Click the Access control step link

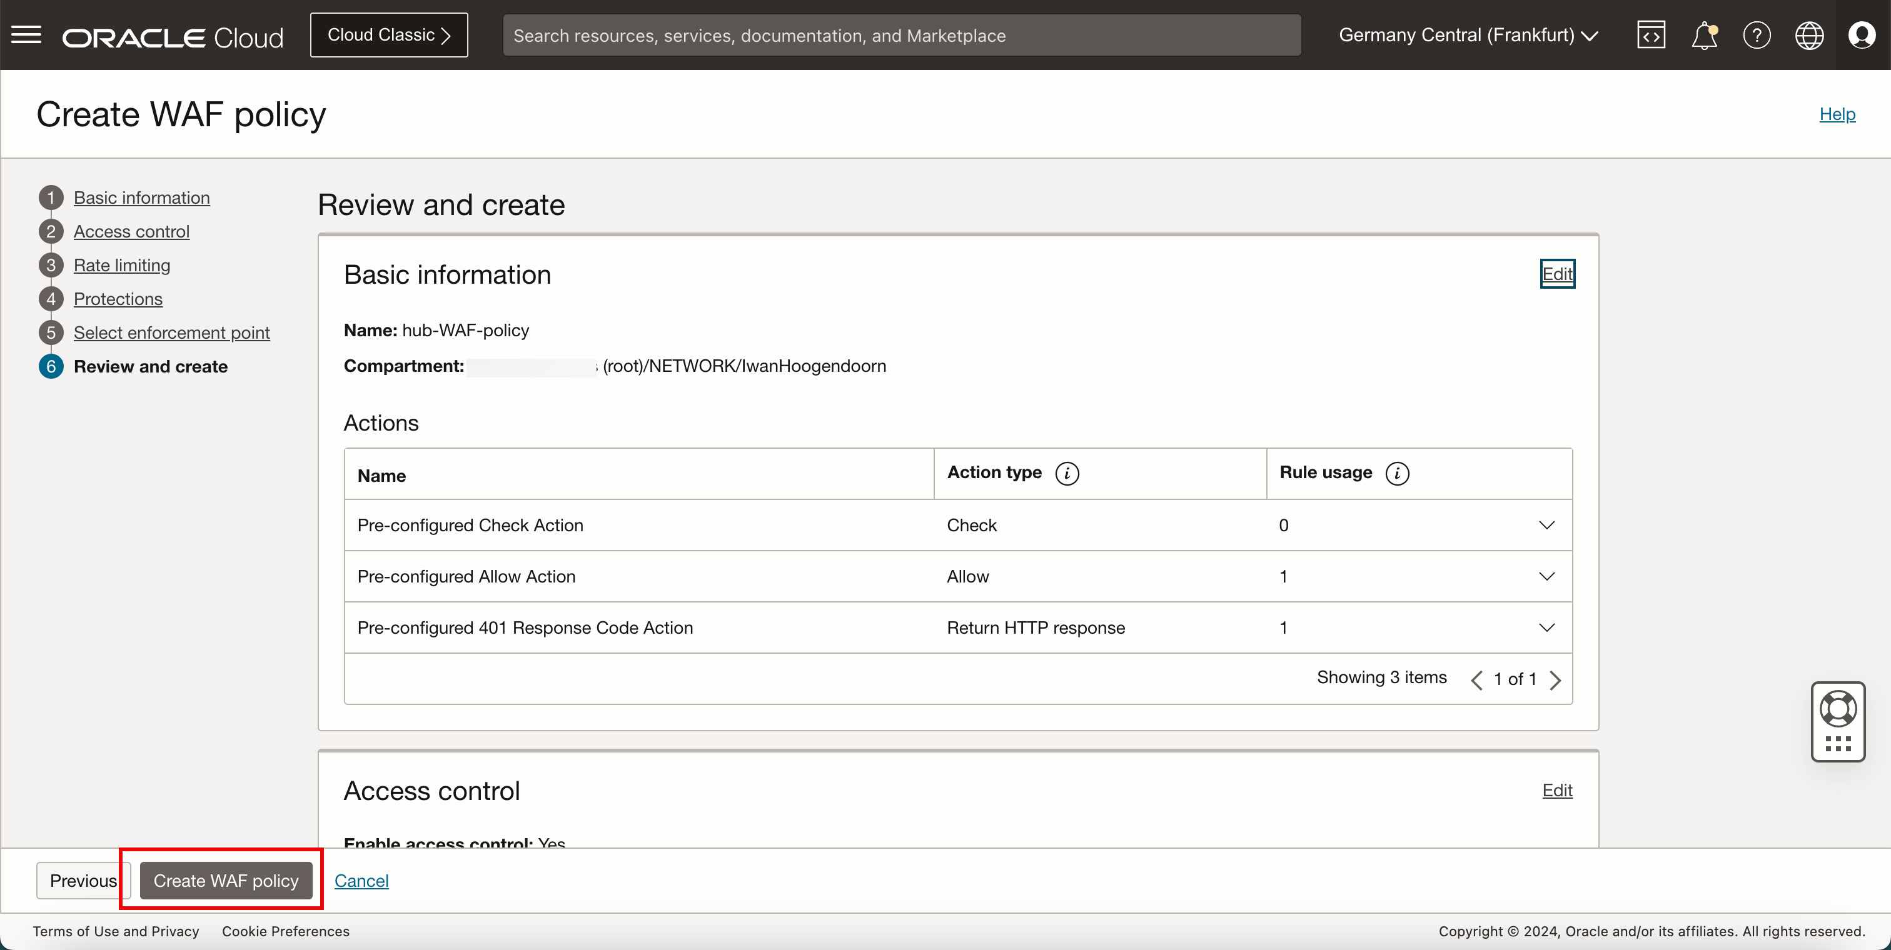tap(131, 230)
